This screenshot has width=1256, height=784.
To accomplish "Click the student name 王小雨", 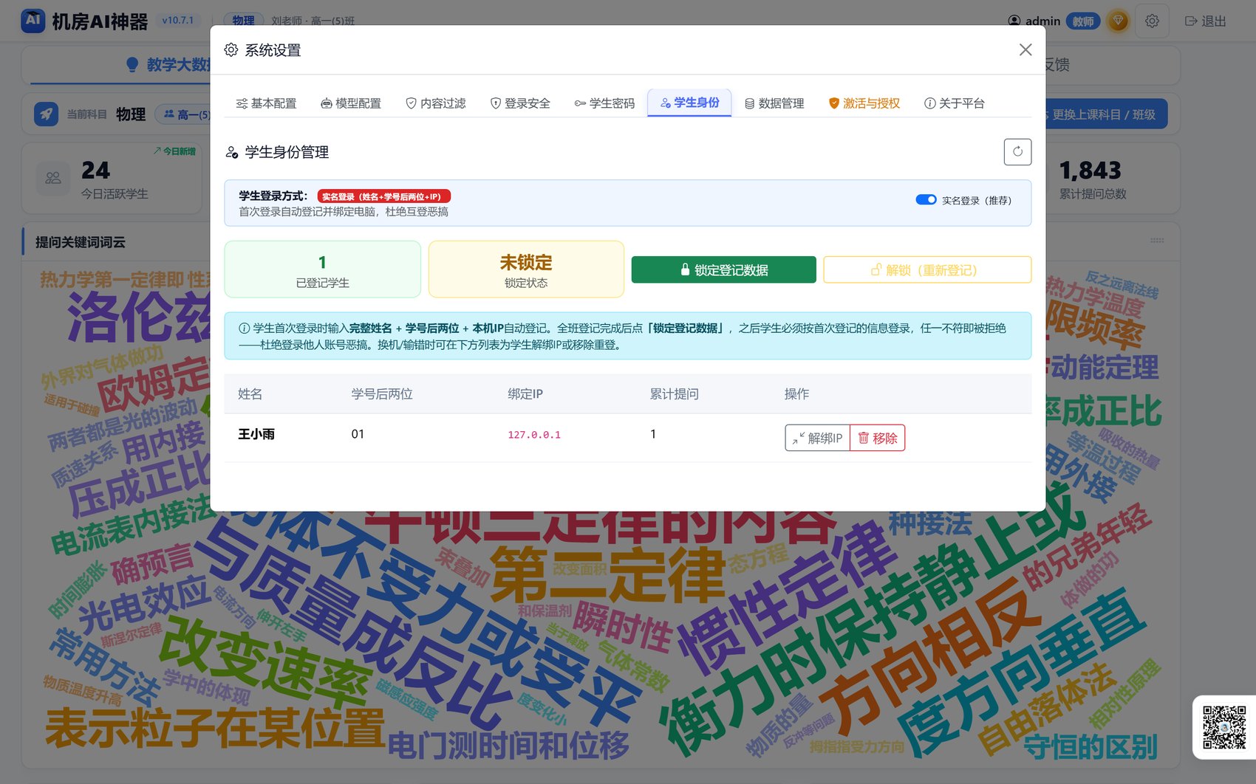I will click(256, 434).
